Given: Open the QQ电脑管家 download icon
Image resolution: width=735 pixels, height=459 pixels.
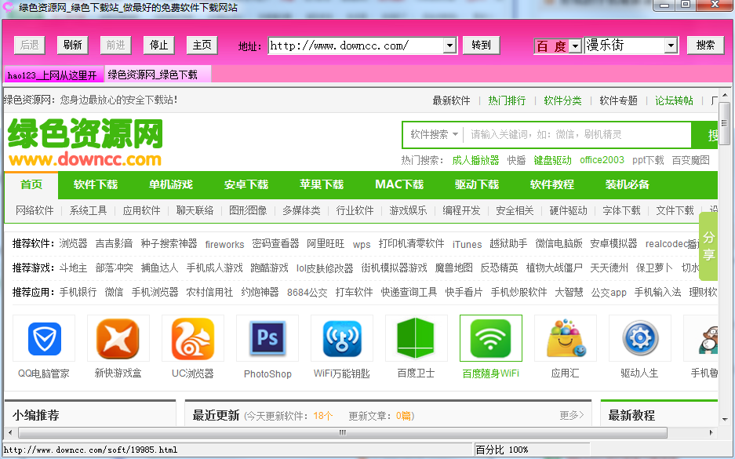Looking at the screenshot, I should point(43,338).
